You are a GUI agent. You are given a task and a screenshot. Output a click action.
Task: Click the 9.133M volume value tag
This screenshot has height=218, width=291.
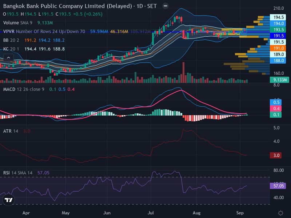279,80
